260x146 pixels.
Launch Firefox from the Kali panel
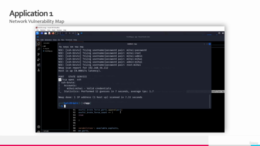click(x=53, y=33)
